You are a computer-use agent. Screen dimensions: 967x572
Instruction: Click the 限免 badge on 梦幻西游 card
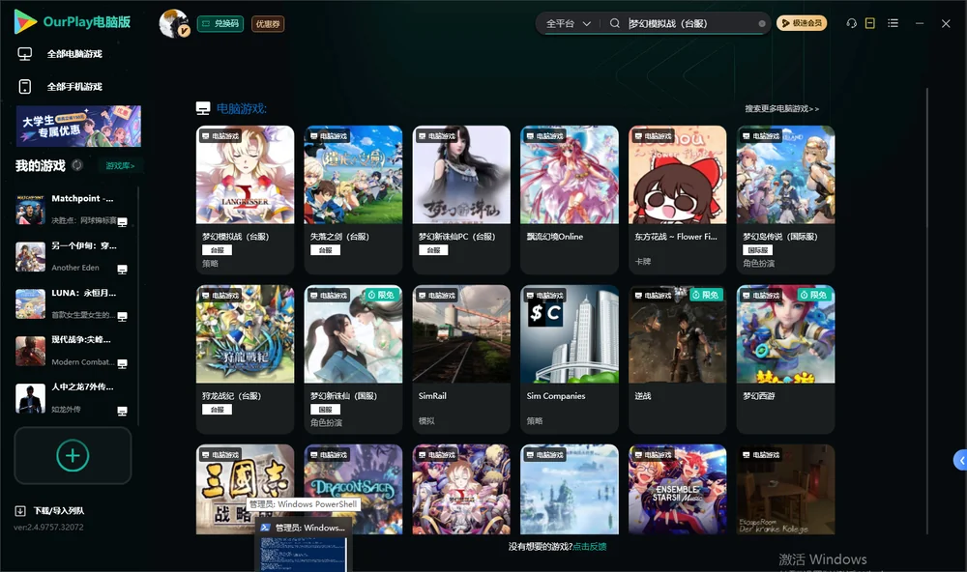click(813, 296)
